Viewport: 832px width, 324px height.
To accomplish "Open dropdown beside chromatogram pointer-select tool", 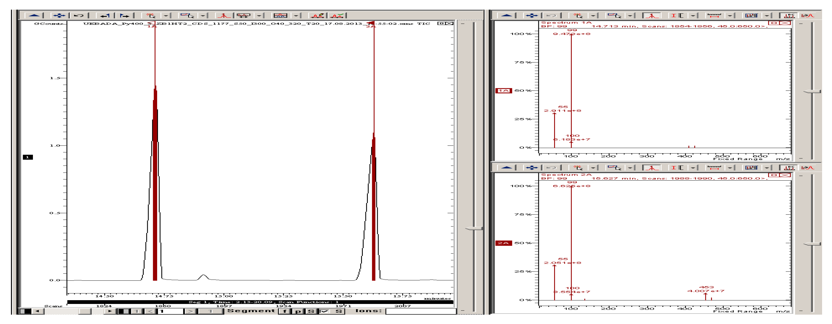I will pyautogui.click(x=166, y=15).
